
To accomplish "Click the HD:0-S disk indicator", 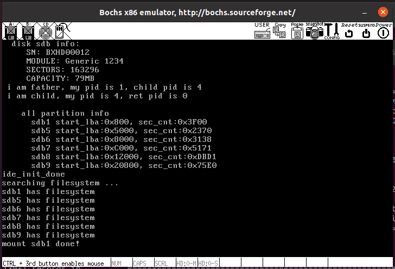I will (x=208, y=263).
